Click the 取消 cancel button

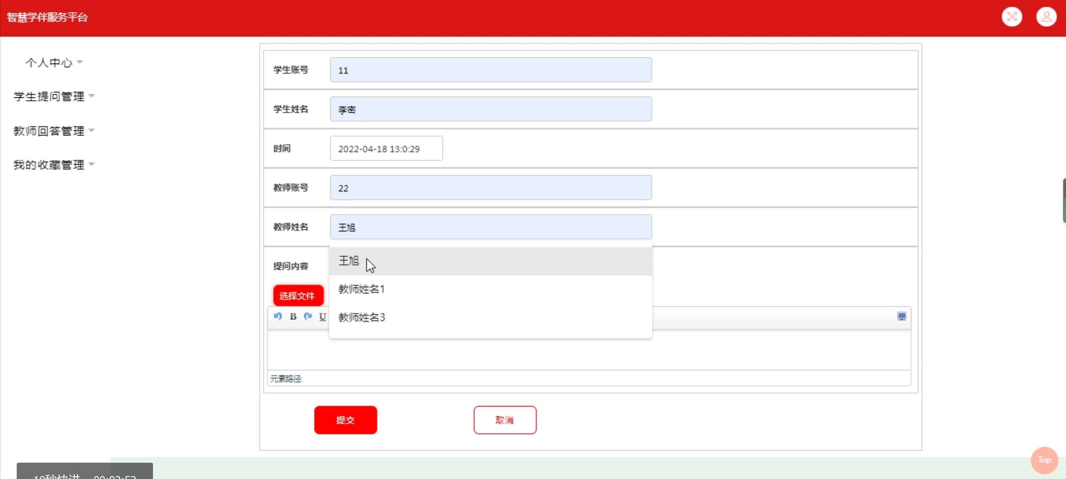[x=505, y=420]
